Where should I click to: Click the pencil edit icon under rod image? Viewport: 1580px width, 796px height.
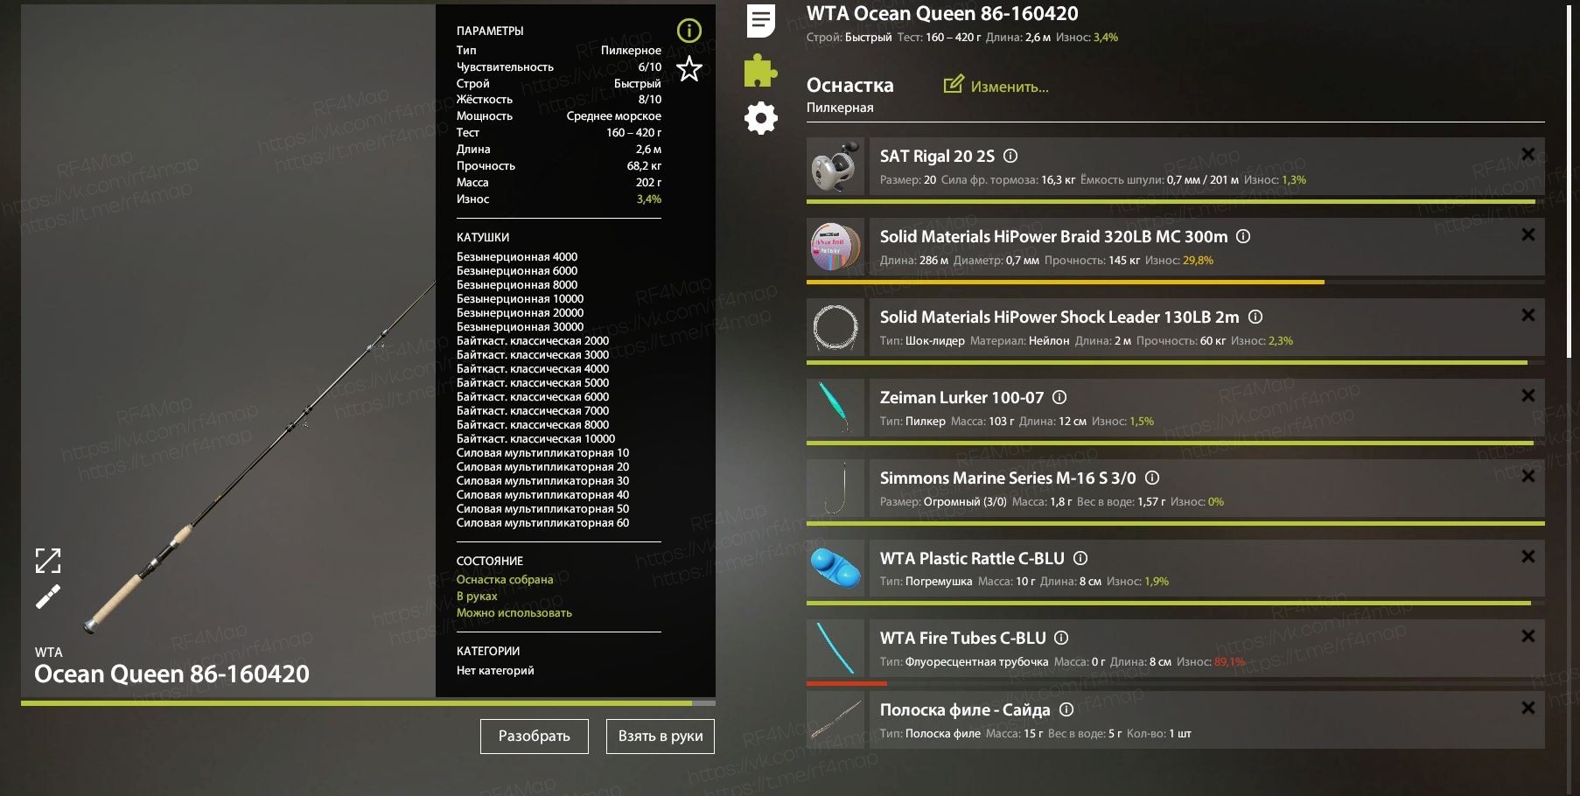tap(48, 597)
